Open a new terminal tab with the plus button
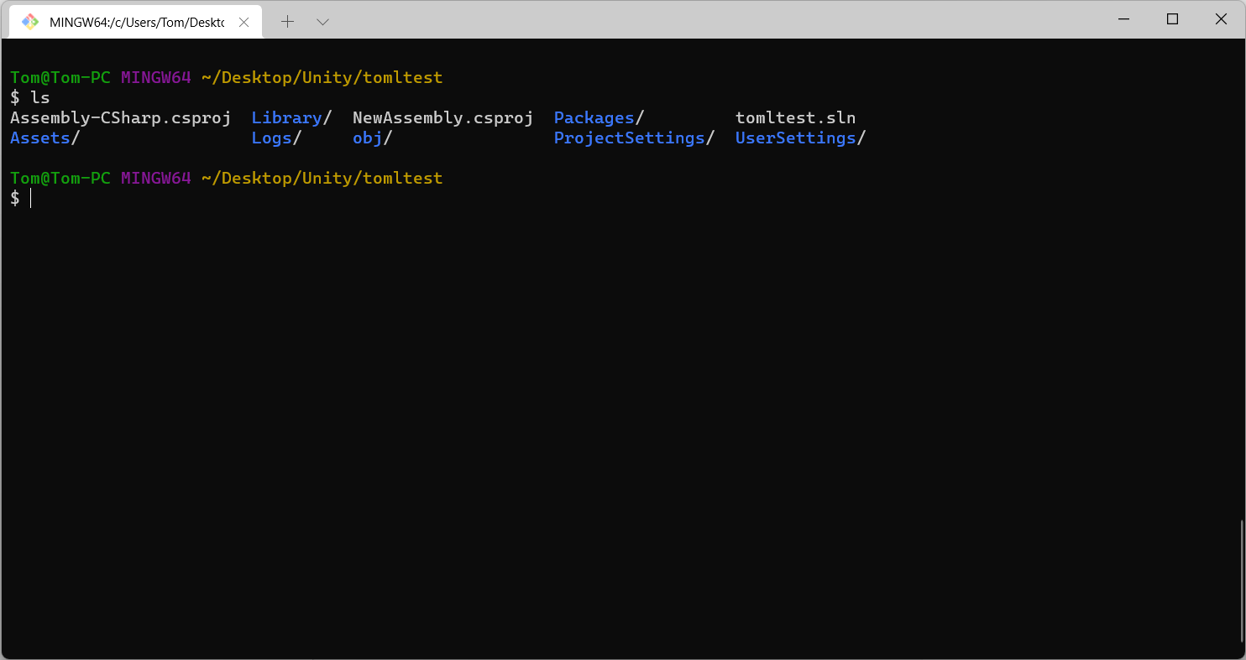Screen dimensions: 1246x660 coord(288,21)
